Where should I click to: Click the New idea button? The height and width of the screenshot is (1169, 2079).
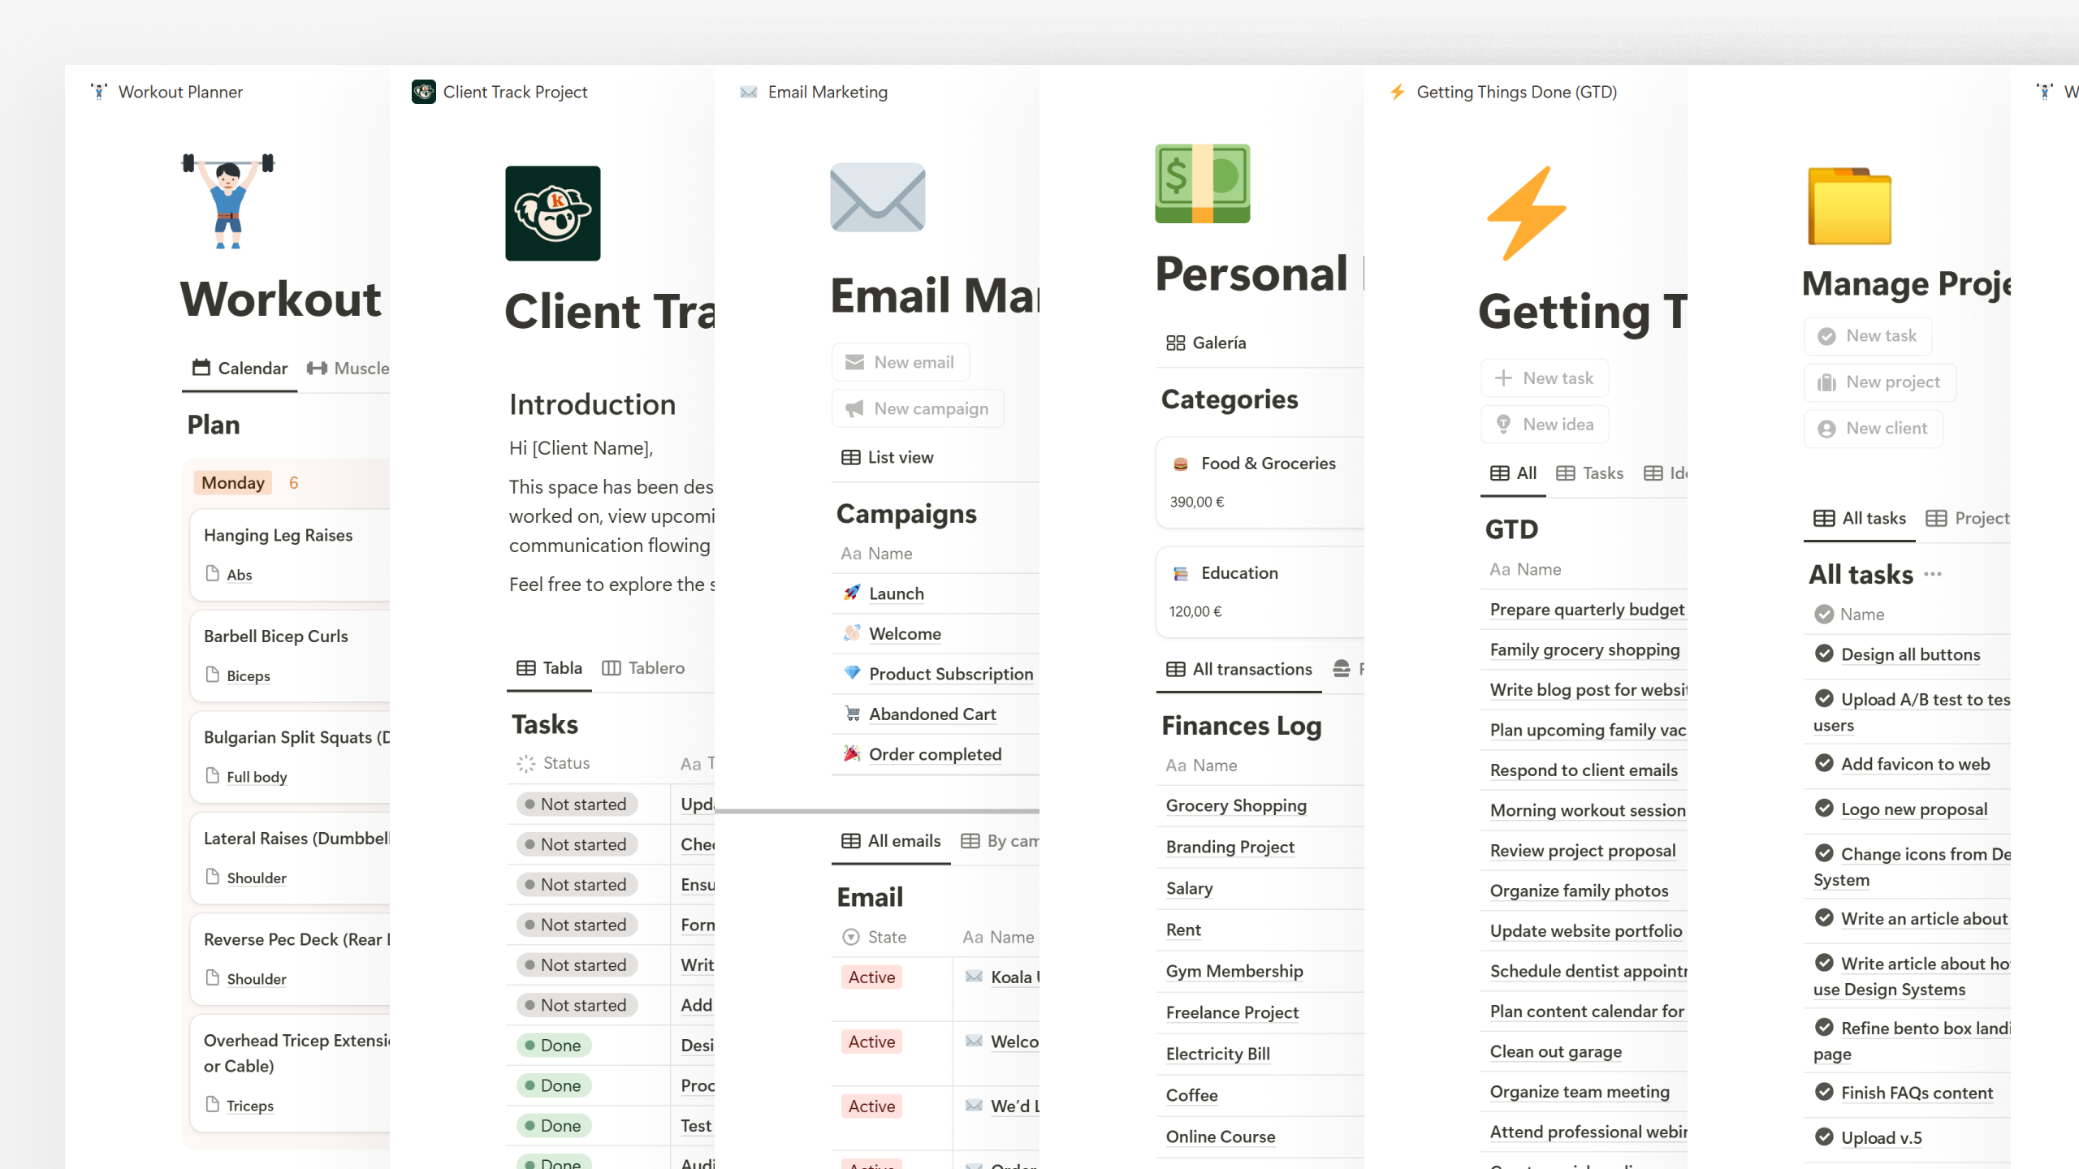pyautogui.click(x=1545, y=424)
